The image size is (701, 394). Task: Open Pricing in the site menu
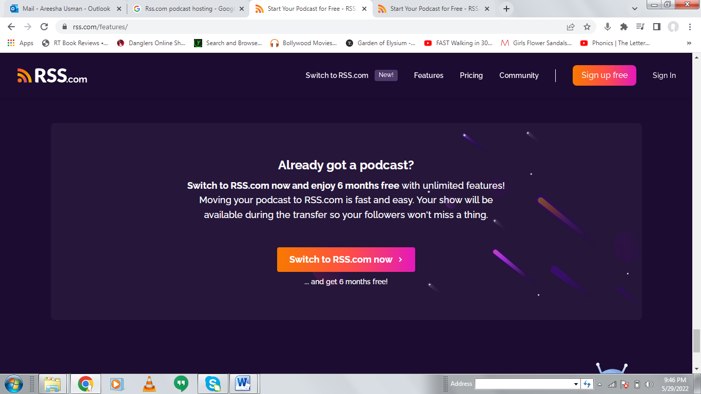(x=471, y=75)
